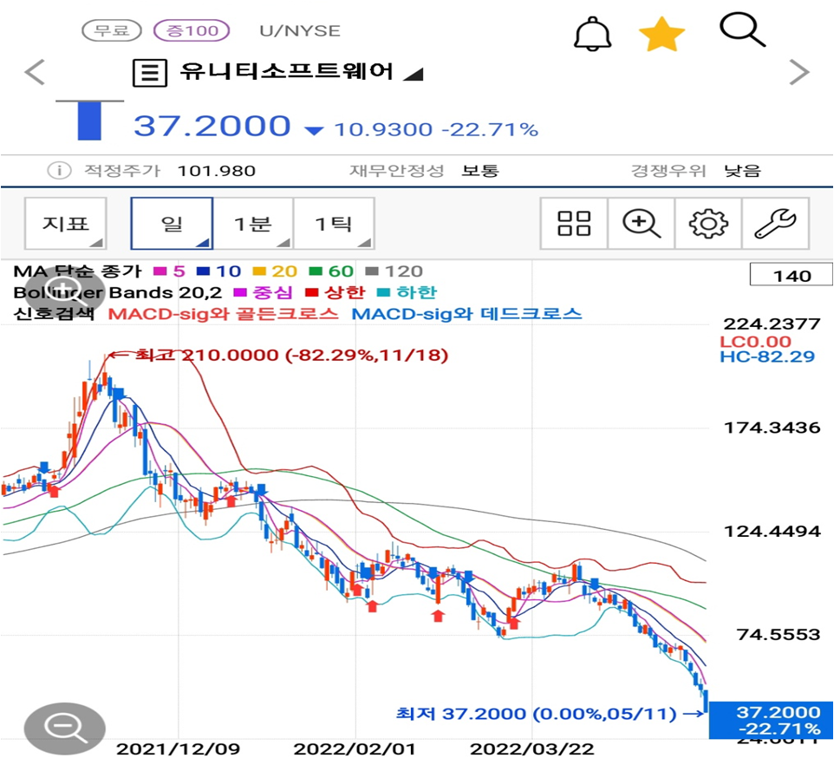
Task: Tap the info icon next to 적정주가
Action: [x=59, y=171]
